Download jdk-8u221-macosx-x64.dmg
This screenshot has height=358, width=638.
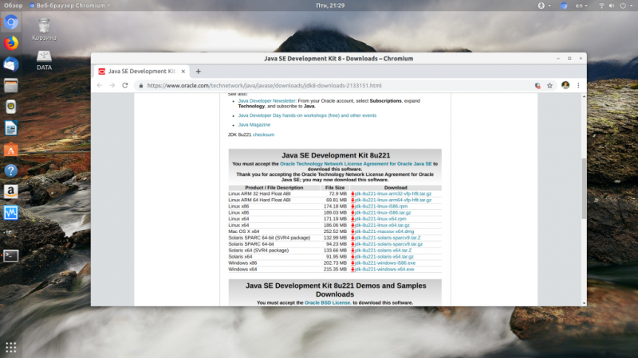[384, 232]
